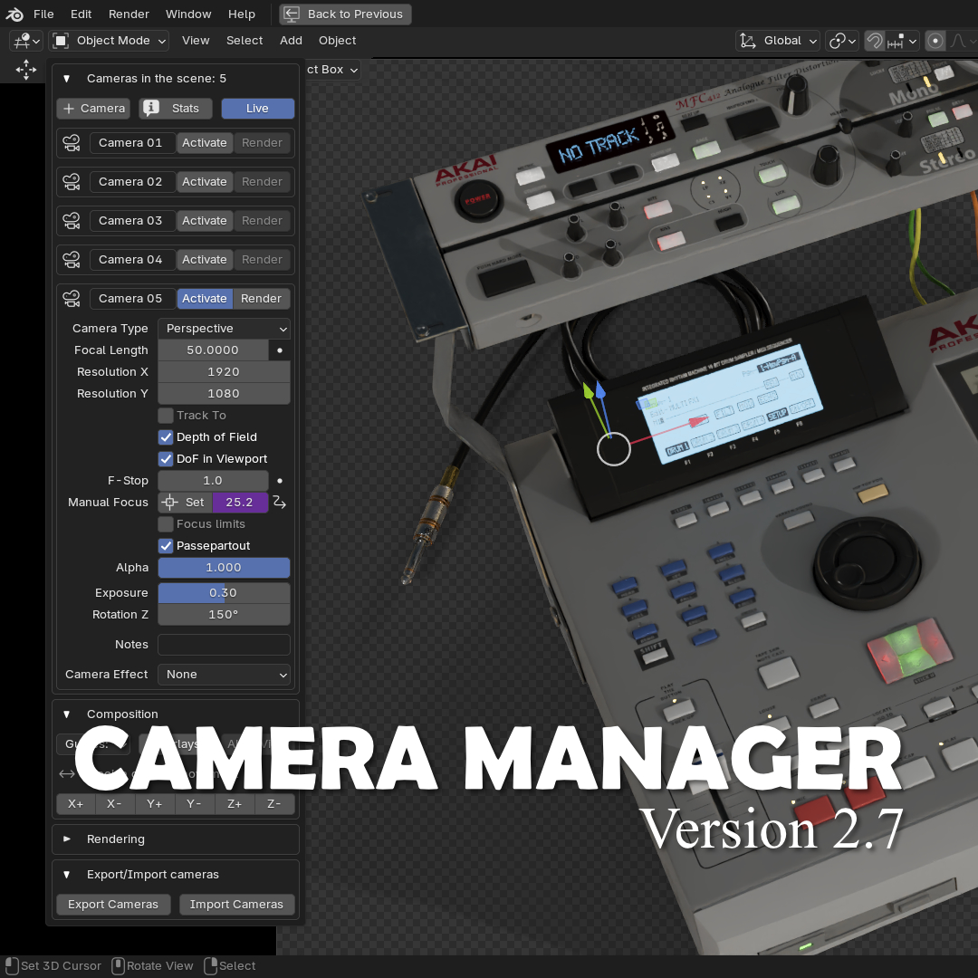Viewport: 978px width, 978px height.
Task: Open the Window menu
Action: [x=188, y=14]
